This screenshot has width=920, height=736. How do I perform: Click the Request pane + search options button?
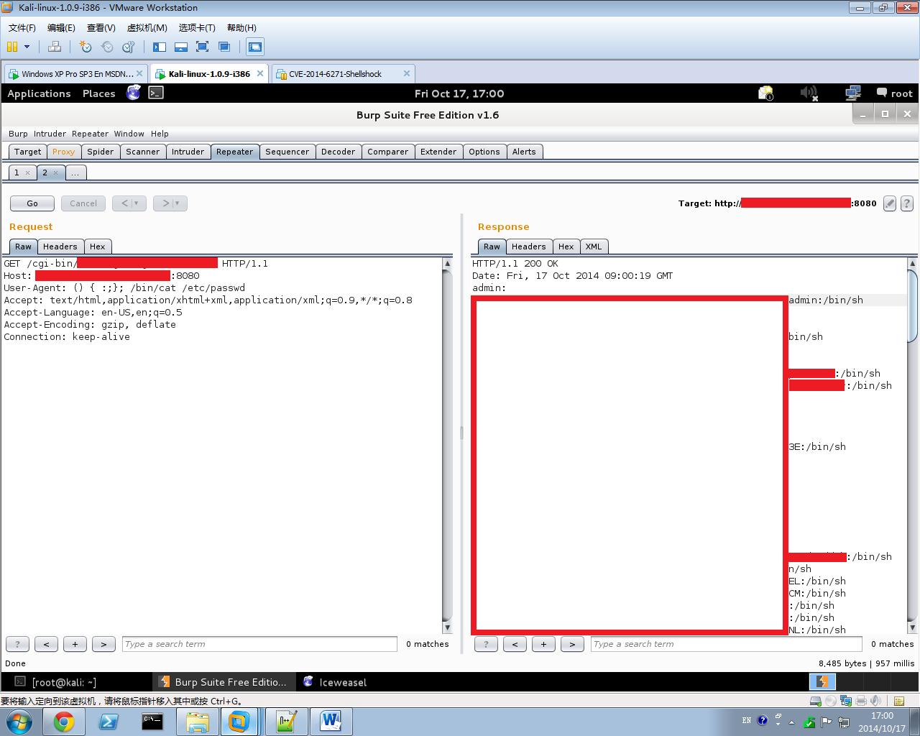point(75,644)
